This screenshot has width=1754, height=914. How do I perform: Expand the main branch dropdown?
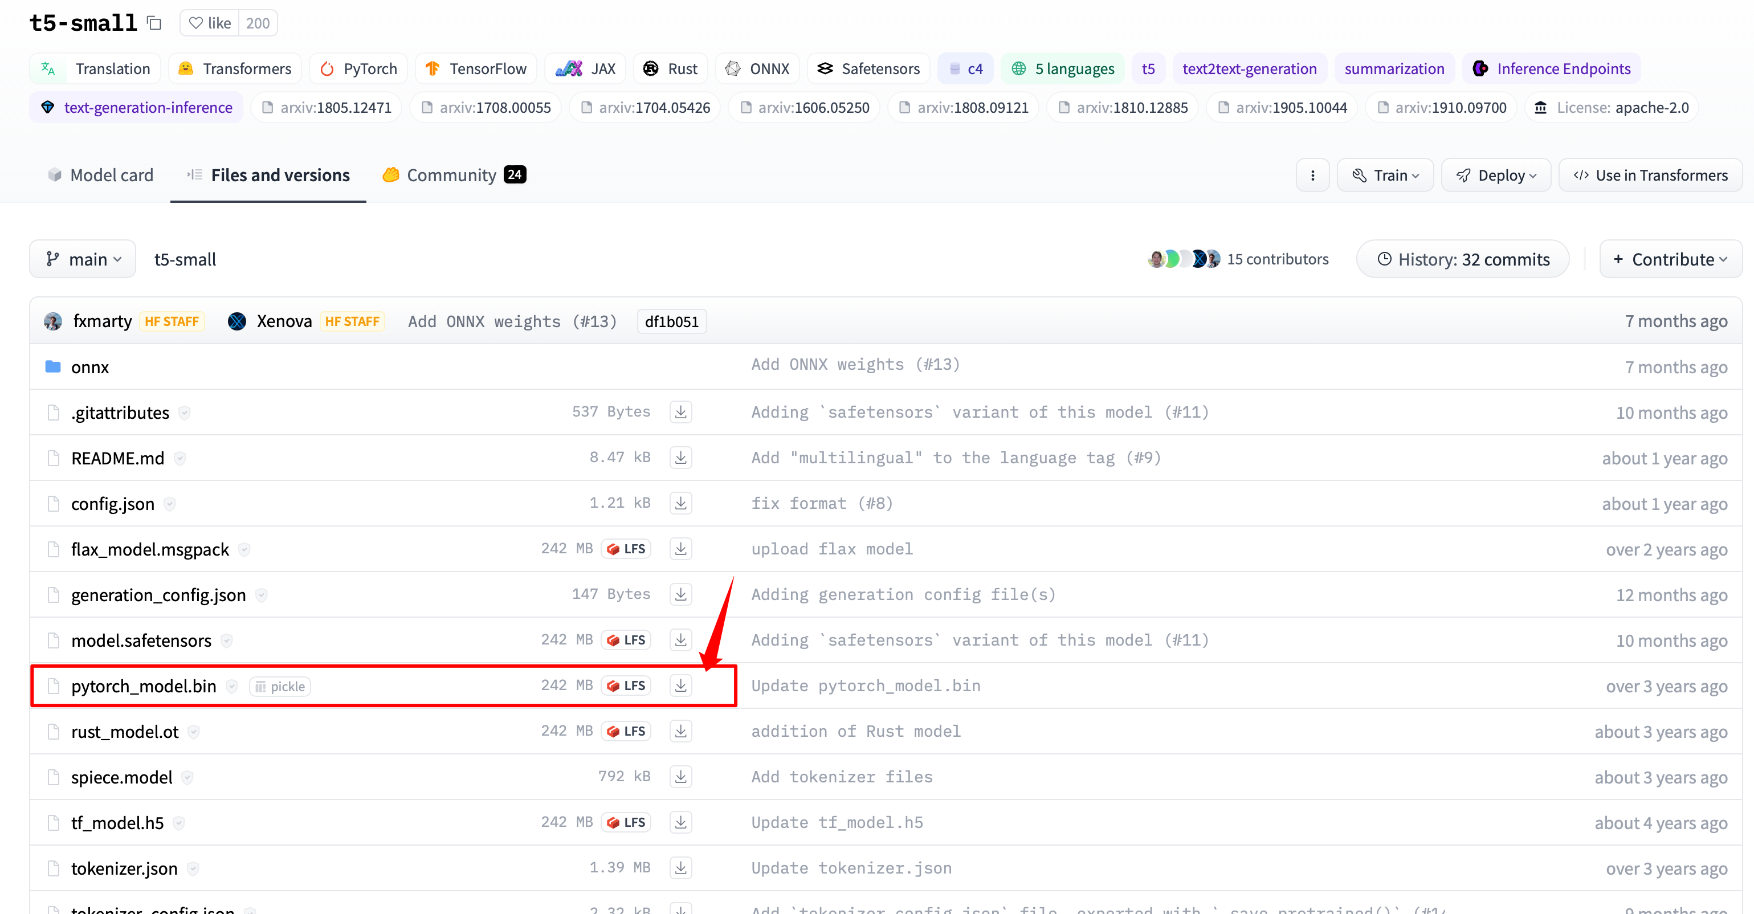tap(83, 259)
